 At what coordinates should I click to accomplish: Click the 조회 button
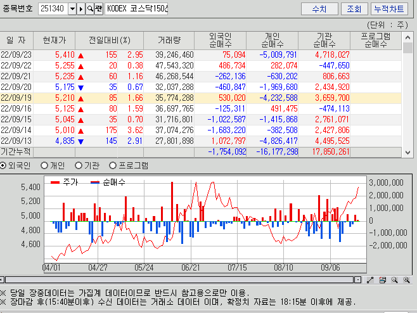click(354, 9)
